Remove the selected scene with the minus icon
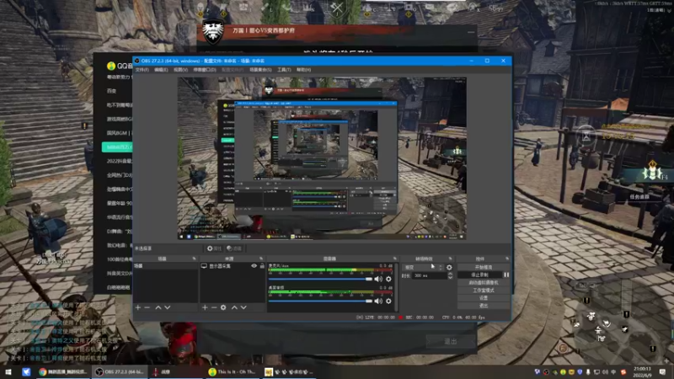This screenshot has height=379, width=674. pos(147,307)
